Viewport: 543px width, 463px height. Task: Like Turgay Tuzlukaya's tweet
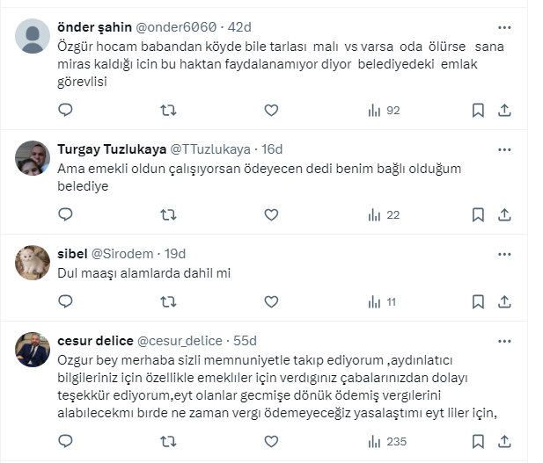(x=271, y=214)
